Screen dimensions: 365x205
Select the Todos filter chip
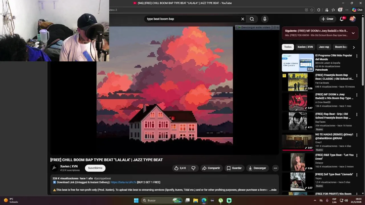[288, 47]
